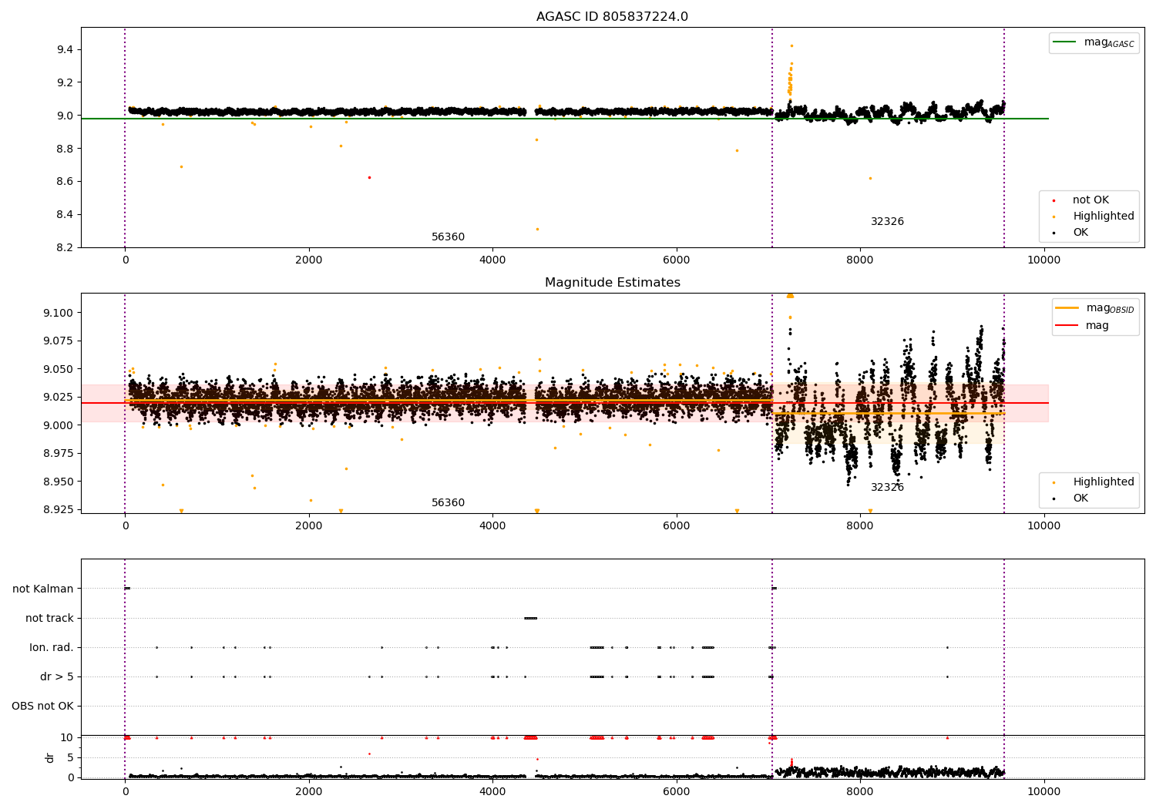Viewport: 1156px width, 809px height.
Task: Click the 9.2 y-axis tick in top plot
Action: pyautogui.click(x=64, y=83)
